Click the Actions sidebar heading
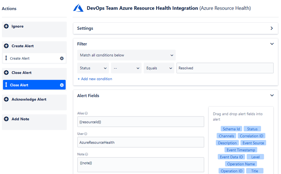Screen dimensions: 281x174 [x=9, y=8]
